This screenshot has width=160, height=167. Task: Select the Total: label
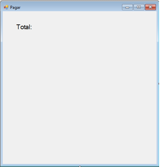[24, 27]
